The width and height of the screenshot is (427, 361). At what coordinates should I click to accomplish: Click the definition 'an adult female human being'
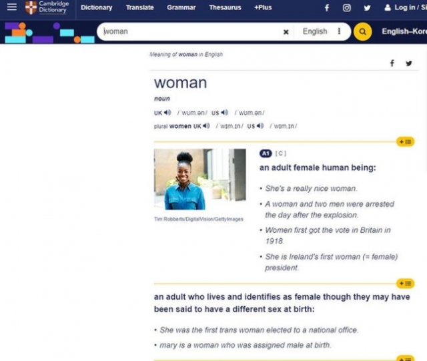[x=318, y=167]
